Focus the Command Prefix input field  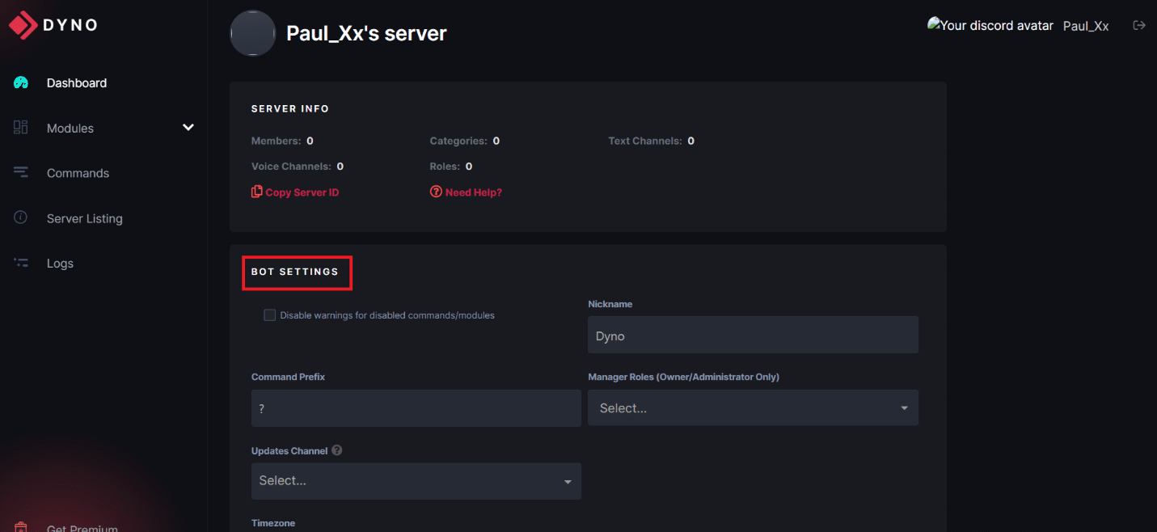[x=416, y=408]
